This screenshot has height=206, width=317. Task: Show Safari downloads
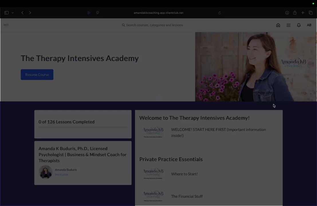pos(287,13)
